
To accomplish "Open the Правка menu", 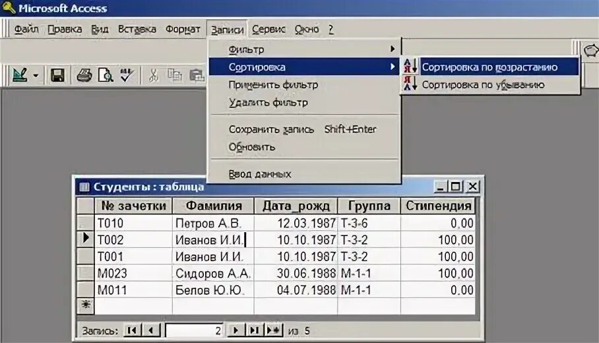I will [65, 29].
